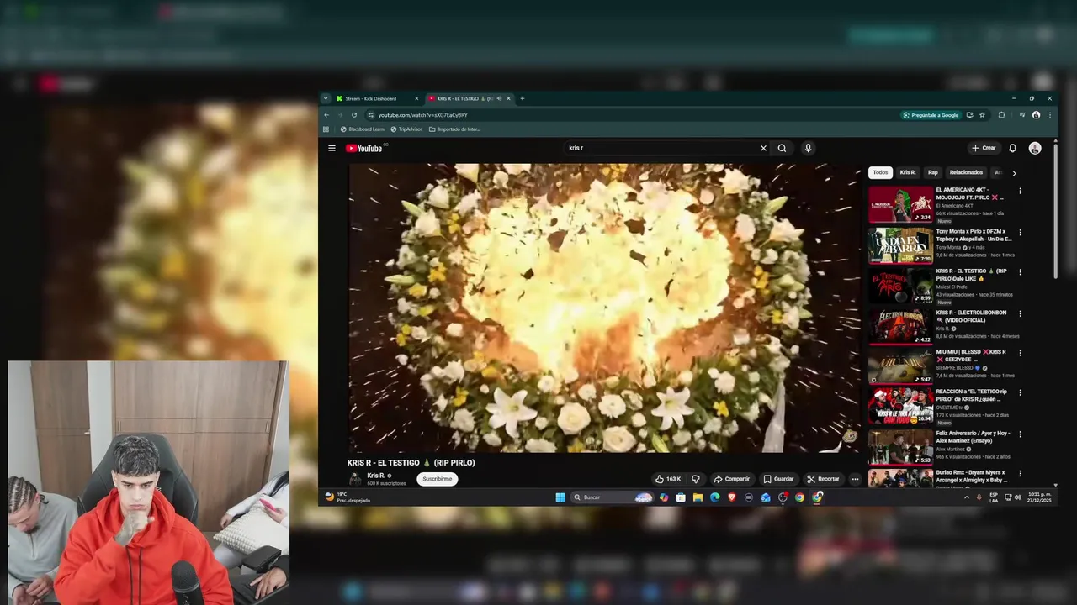Select the Rap filter chip
This screenshot has height=605, width=1077.
(932, 172)
